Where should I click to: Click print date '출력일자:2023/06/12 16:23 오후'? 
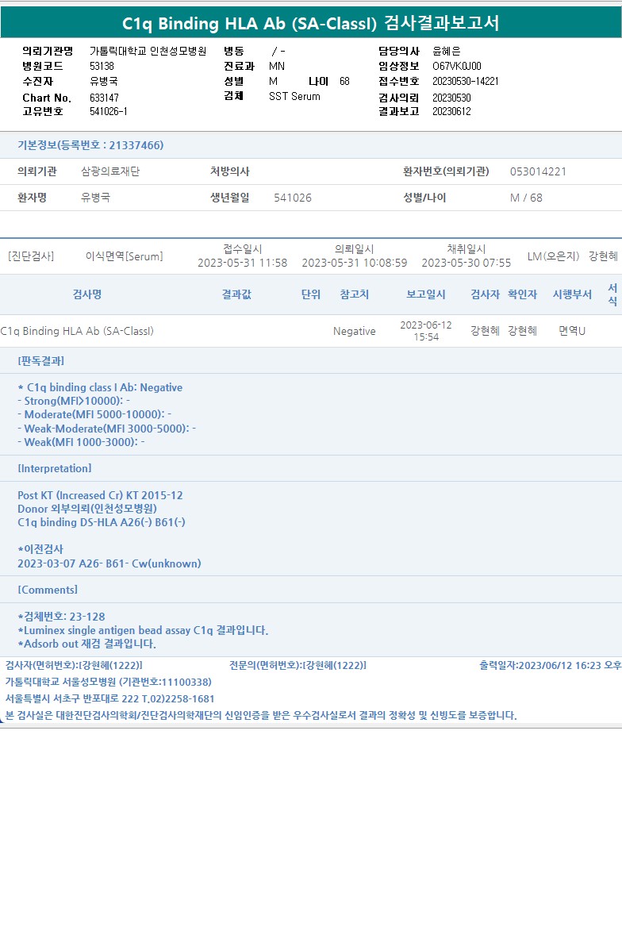tap(550, 666)
